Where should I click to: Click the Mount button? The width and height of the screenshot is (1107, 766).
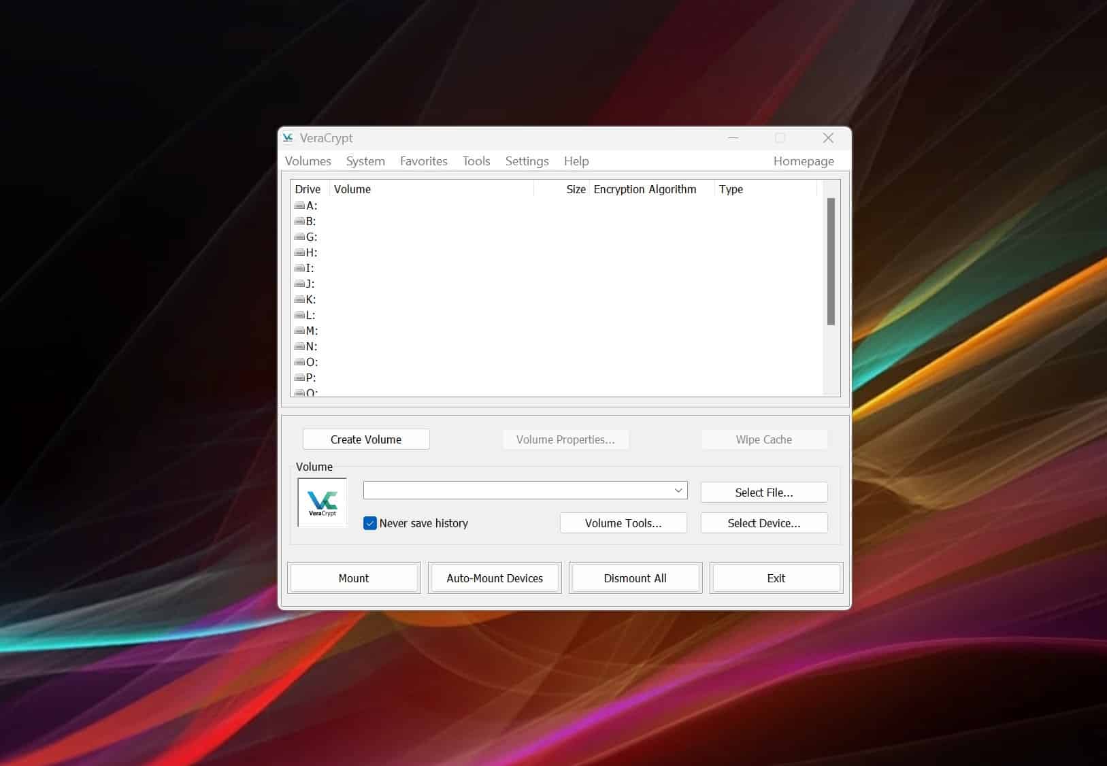(354, 578)
